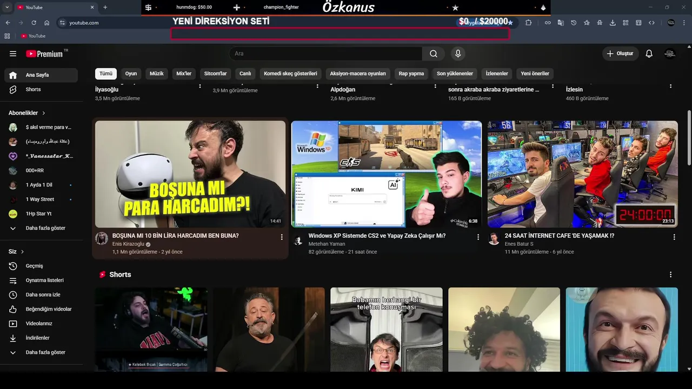Open the 24:00:00 internet cafe thumbnail
Image resolution: width=692 pixels, height=389 pixels.
[583, 174]
